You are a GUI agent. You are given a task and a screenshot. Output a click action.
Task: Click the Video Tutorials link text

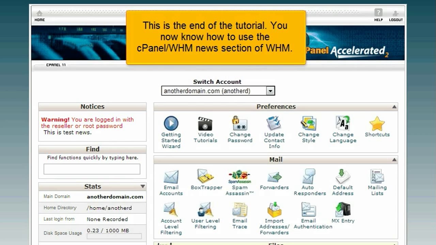205,137
